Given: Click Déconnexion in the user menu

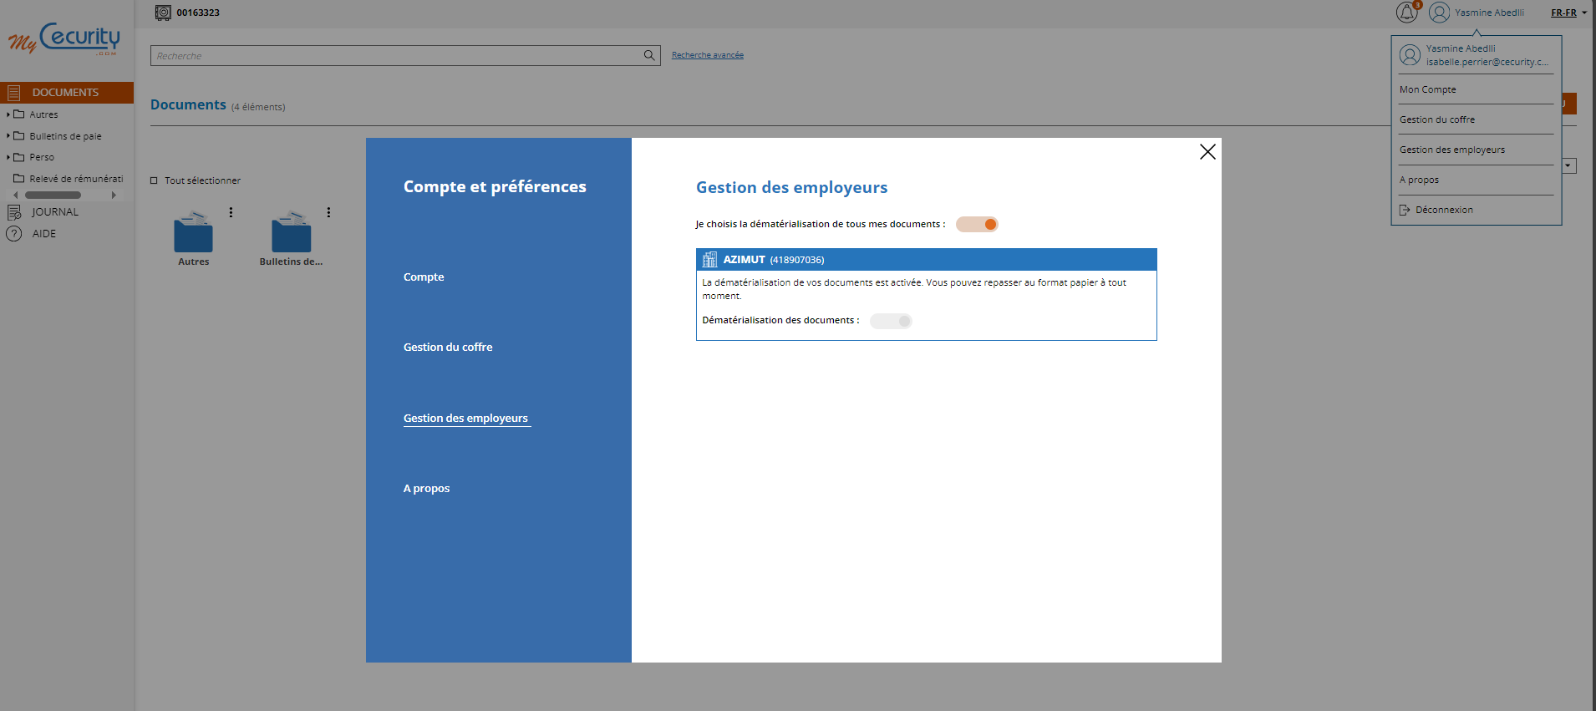Looking at the screenshot, I should tap(1443, 210).
